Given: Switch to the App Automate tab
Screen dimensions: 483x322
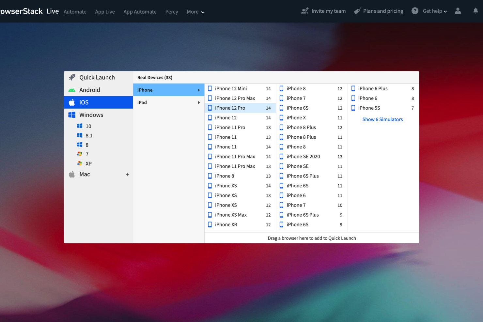Looking at the screenshot, I should click(140, 12).
